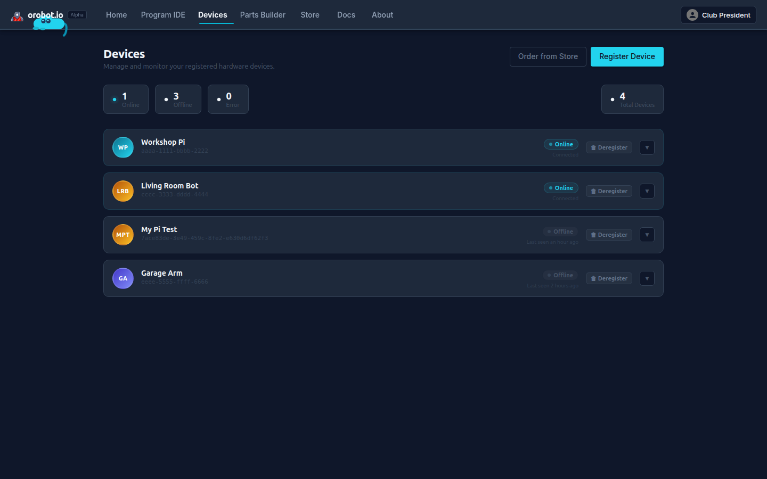Deregister the Living Room Bot device

tap(609, 191)
